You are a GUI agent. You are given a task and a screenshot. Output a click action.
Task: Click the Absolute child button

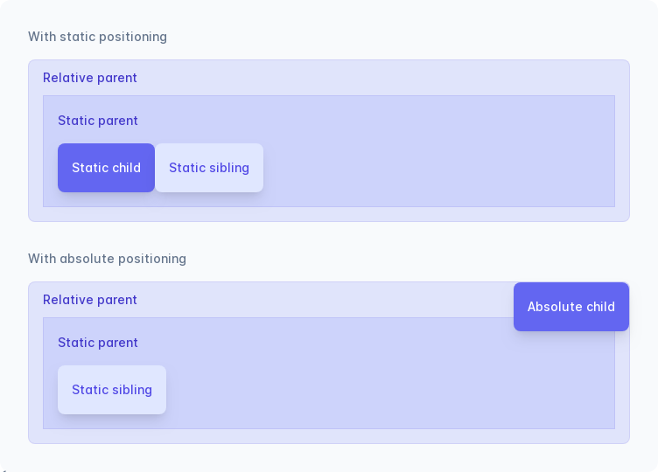(x=570, y=307)
